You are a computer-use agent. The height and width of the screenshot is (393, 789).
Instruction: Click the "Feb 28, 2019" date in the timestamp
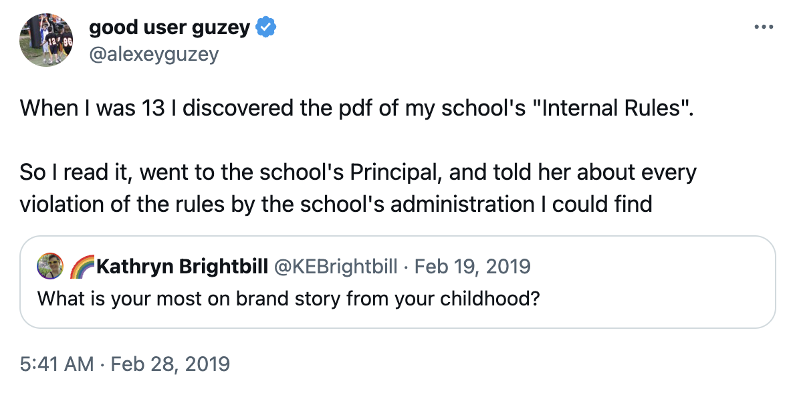(170, 364)
